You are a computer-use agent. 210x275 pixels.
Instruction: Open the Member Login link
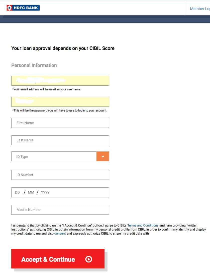click(200, 9)
